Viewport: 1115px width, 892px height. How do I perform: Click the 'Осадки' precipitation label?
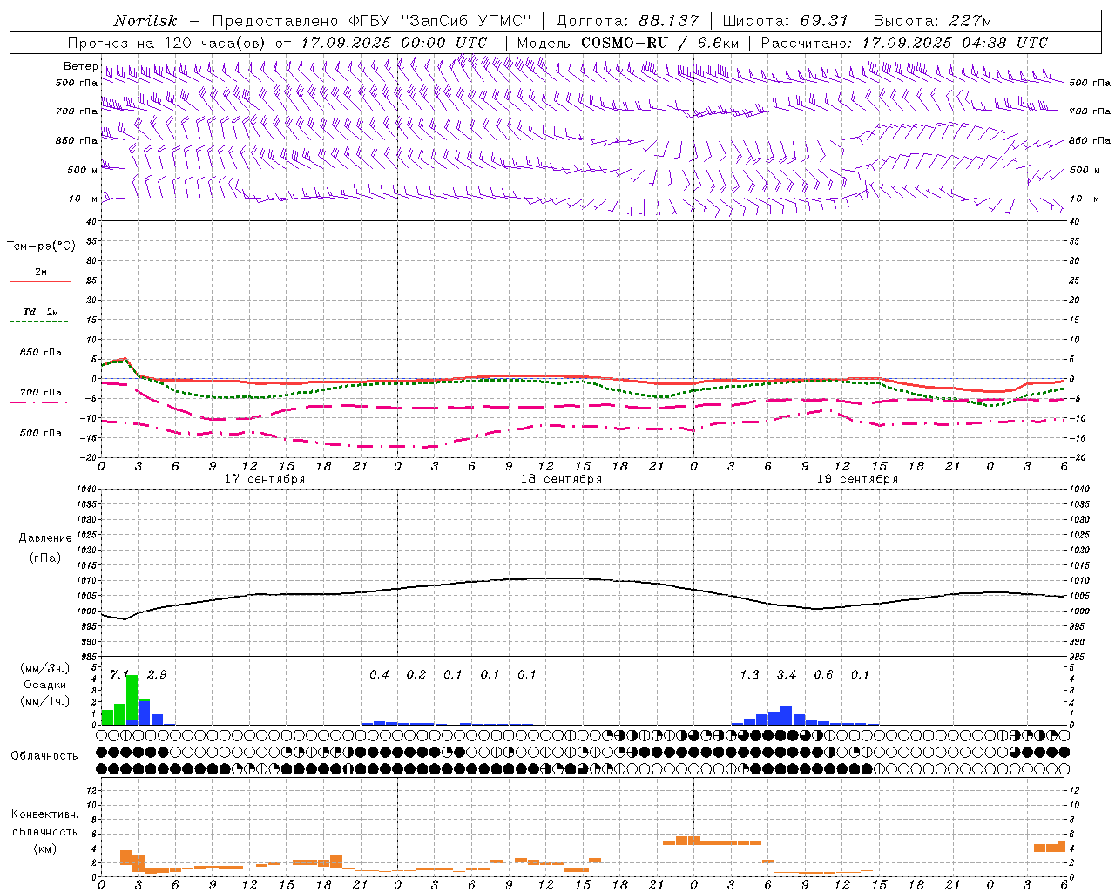click(x=45, y=685)
